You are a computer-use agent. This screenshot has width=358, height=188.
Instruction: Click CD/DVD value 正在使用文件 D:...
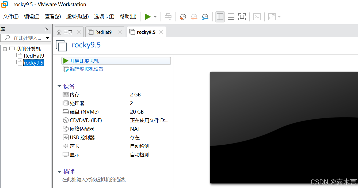point(149,120)
